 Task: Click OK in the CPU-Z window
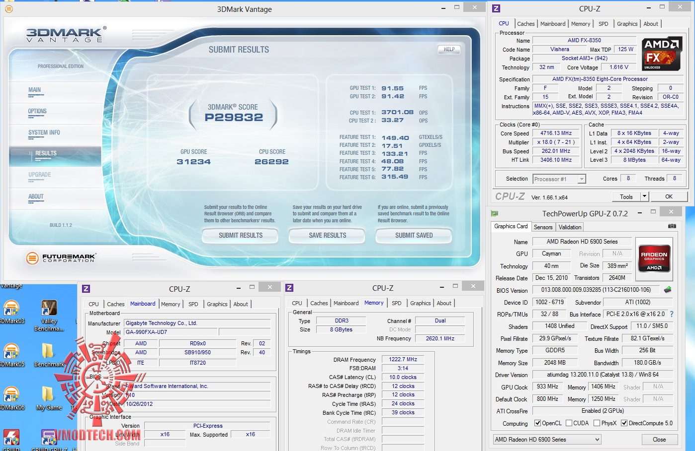coord(669,196)
